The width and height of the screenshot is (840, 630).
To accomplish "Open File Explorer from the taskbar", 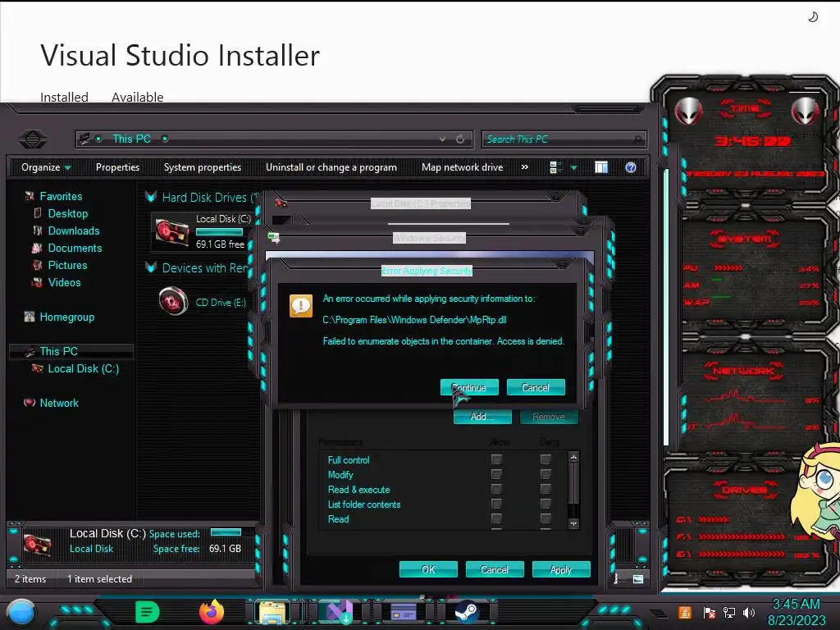I will point(272,612).
